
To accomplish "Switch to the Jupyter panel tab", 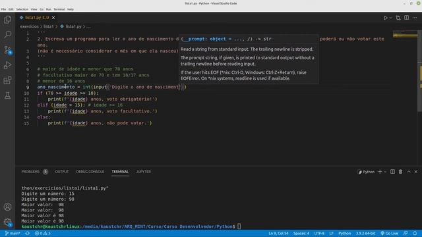I will (144, 172).
